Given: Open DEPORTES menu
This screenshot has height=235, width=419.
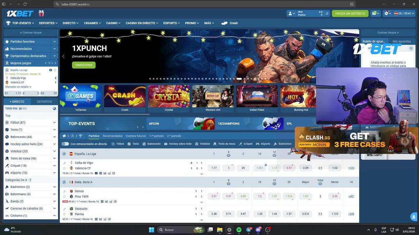Looking at the screenshot, I should (x=48, y=23).
